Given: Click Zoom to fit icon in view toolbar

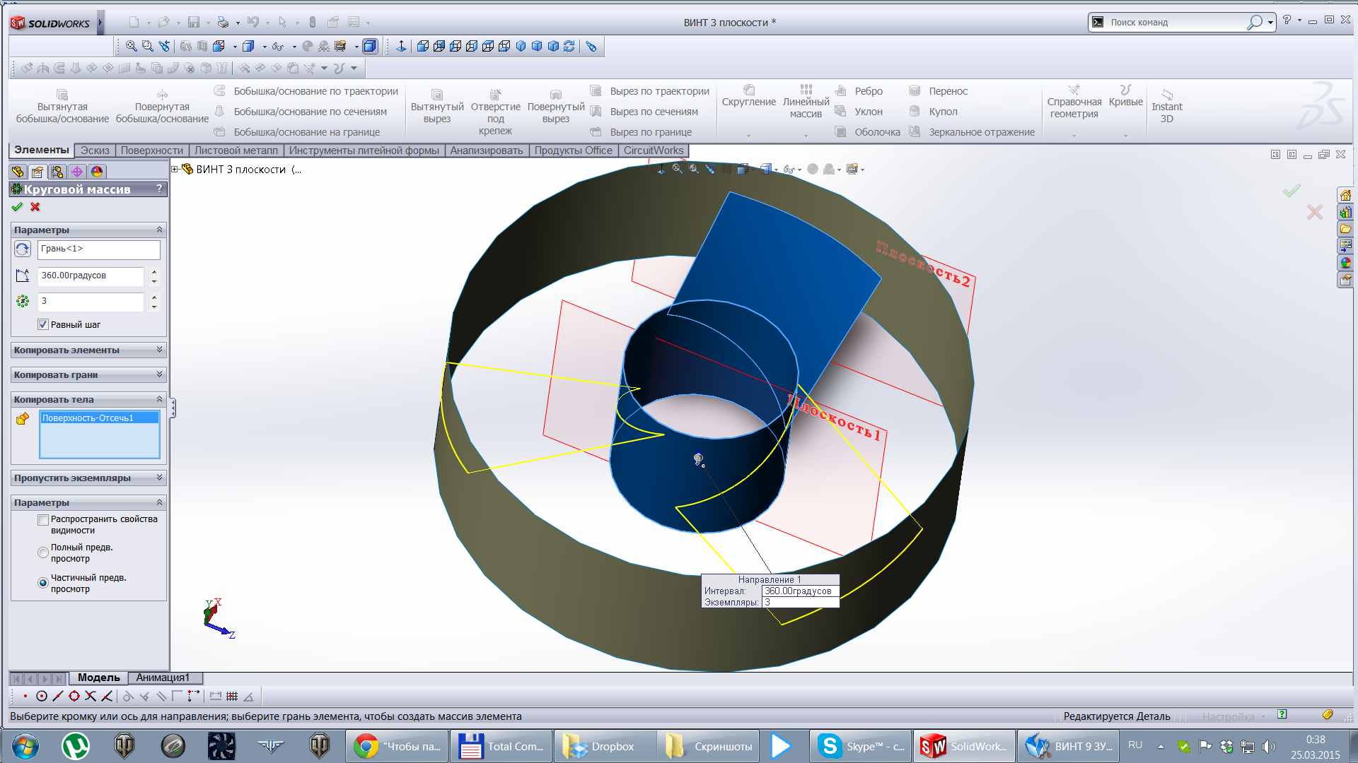Looking at the screenshot, I should 132,47.
